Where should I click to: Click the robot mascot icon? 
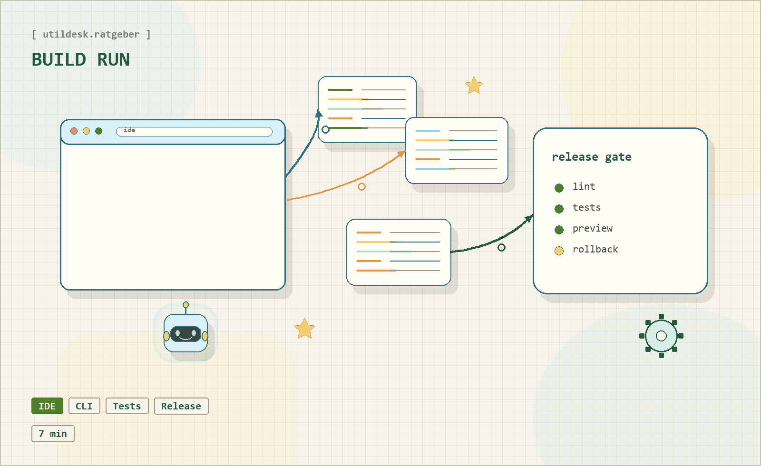[x=185, y=333]
